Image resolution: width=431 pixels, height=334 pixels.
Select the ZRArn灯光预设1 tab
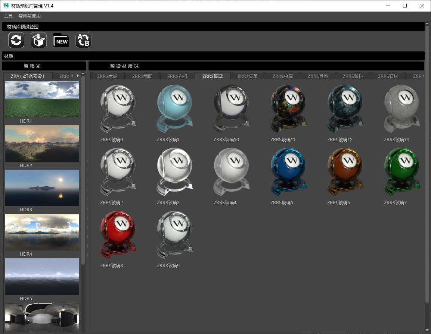28,76
